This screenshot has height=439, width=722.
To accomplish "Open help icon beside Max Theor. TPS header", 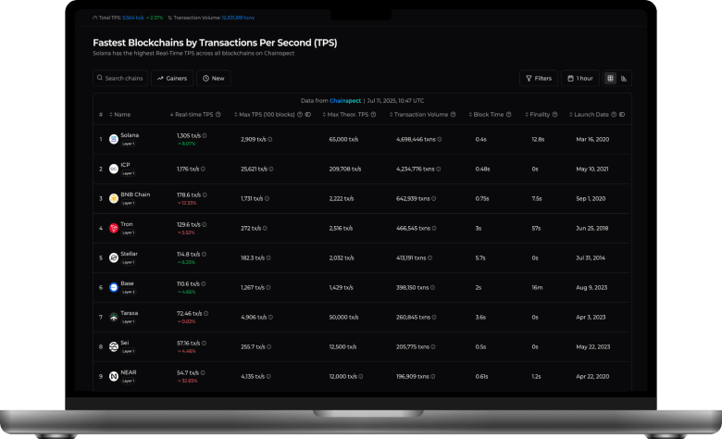I will click(x=373, y=115).
